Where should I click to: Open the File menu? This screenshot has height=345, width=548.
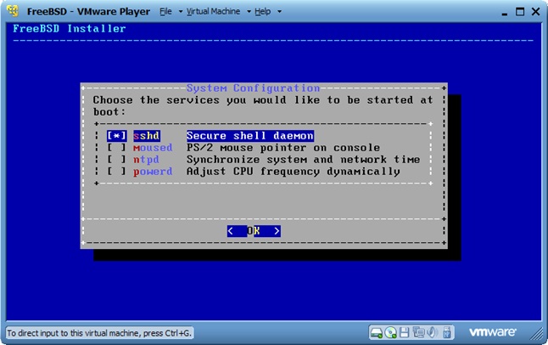165,12
